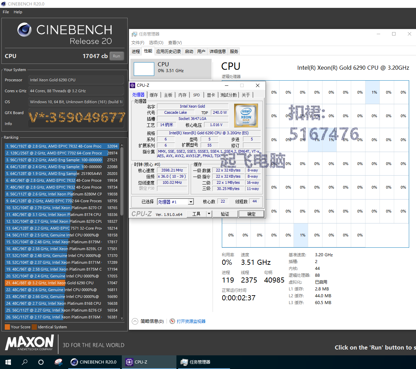Select CPU-Z 缓存 tab
The height and width of the screenshot is (369, 416).
point(154,95)
